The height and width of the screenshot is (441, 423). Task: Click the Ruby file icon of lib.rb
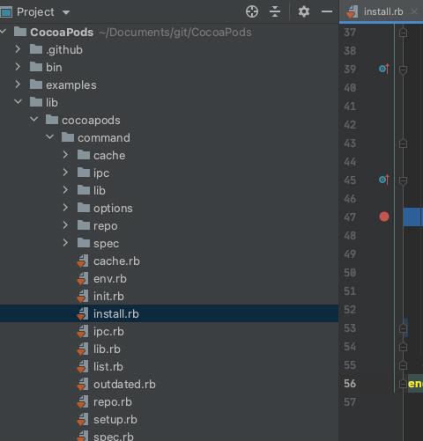coord(82,349)
